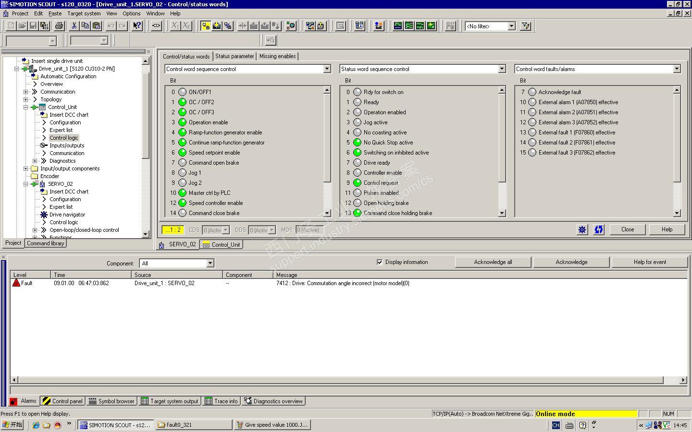692x432 pixels.
Task: Switch to the Status parameter tab
Action: point(235,56)
